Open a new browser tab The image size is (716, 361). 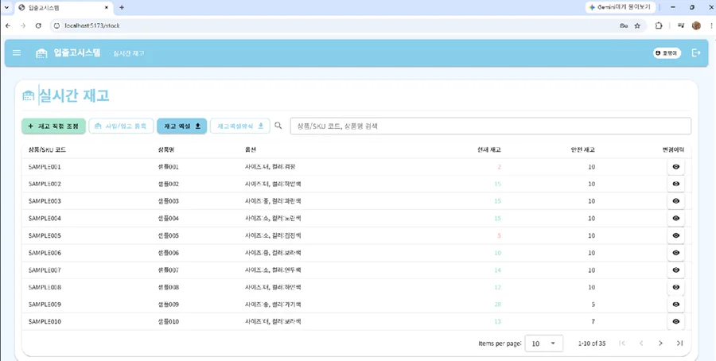pos(122,8)
